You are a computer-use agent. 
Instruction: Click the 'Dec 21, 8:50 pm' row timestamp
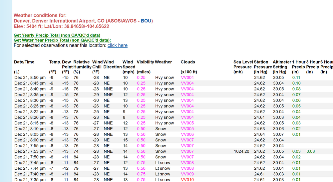[x=30, y=78]
